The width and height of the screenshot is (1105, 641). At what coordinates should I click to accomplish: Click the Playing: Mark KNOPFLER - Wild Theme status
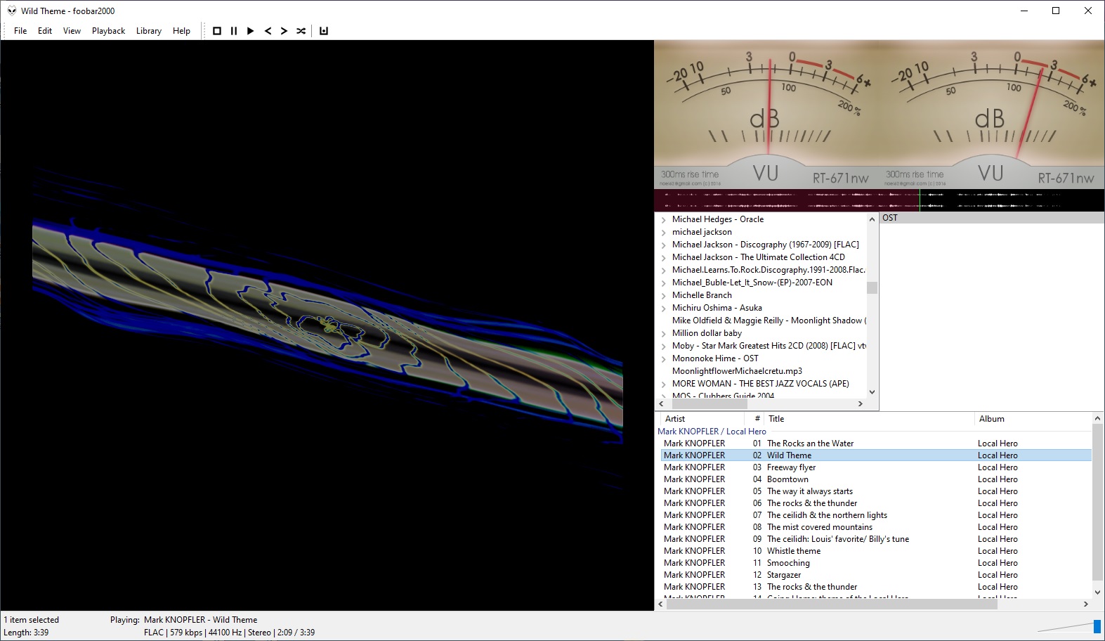point(183,620)
